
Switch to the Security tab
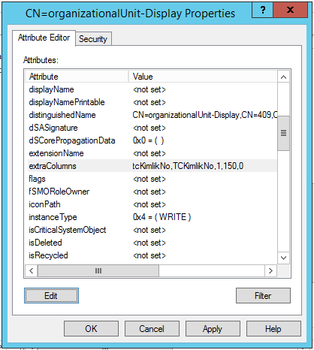tap(93, 39)
